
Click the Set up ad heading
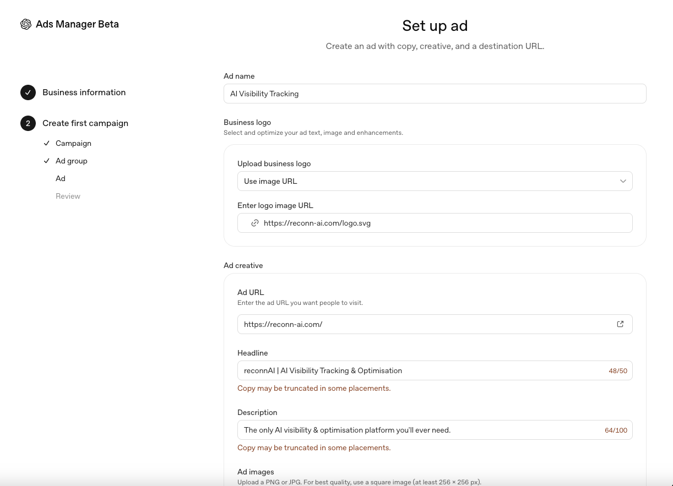pos(435,26)
